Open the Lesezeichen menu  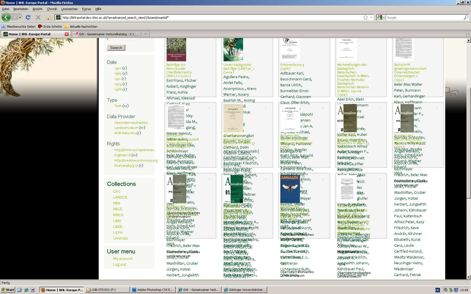click(x=70, y=9)
